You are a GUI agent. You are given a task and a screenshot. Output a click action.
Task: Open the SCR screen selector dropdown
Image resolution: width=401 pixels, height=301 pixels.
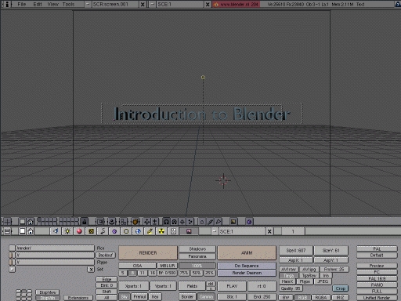[x=88, y=4]
